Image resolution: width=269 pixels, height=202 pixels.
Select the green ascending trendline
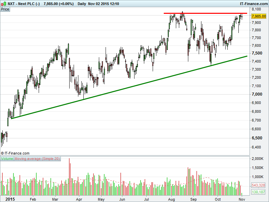[x=128, y=88]
